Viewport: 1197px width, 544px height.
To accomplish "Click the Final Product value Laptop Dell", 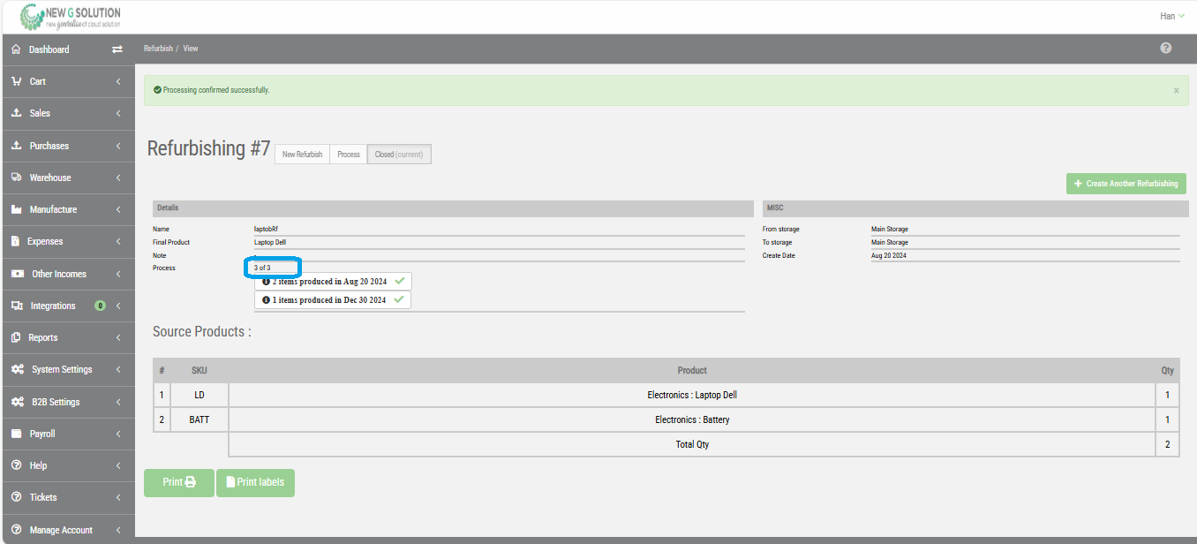I will (270, 242).
